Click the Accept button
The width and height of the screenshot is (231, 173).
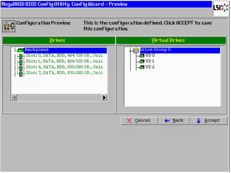click(x=209, y=121)
